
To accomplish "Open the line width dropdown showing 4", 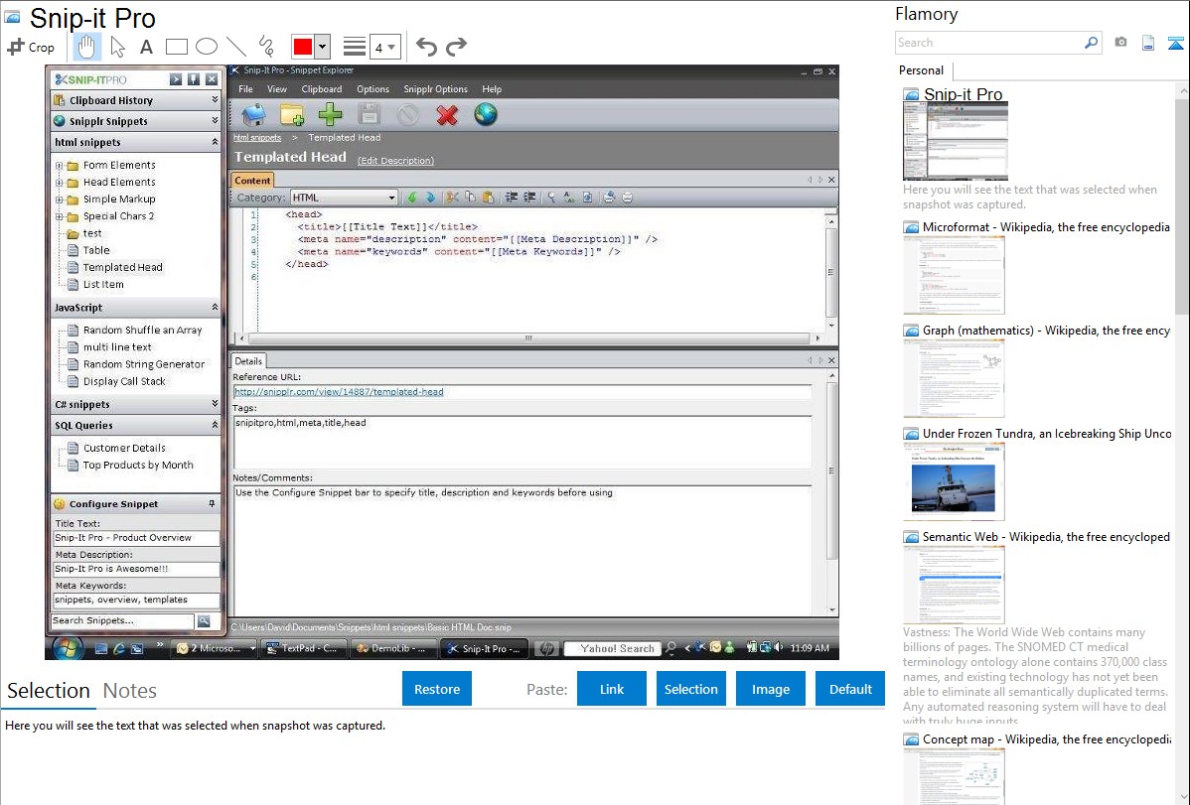I will click(x=384, y=47).
